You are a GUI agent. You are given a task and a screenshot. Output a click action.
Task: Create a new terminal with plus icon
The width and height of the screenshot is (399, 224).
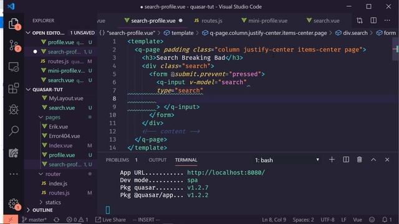tap(332, 160)
